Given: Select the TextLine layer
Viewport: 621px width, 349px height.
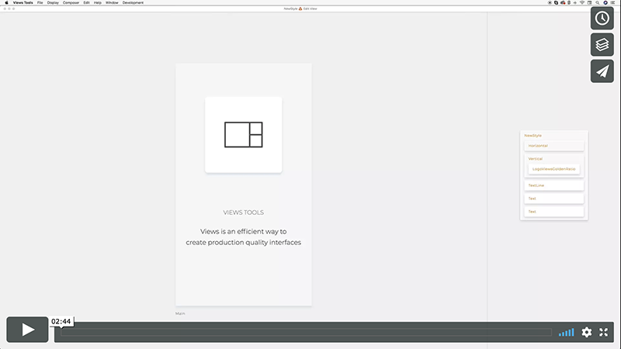Looking at the screenshot, I should click(x=553, y=185).
